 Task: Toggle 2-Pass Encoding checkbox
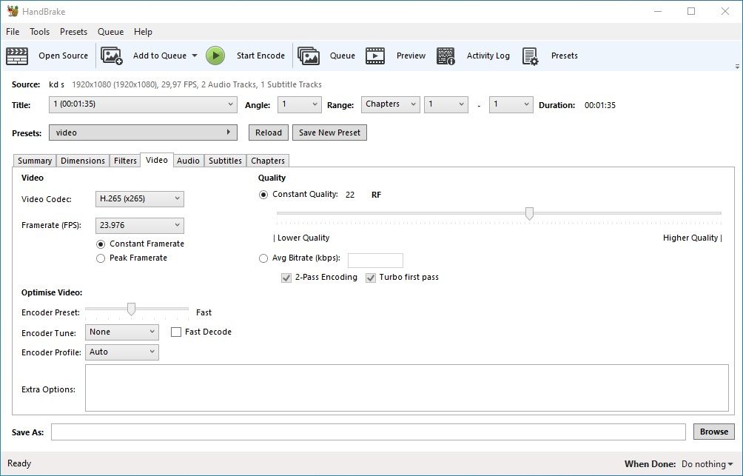(286, 278)
